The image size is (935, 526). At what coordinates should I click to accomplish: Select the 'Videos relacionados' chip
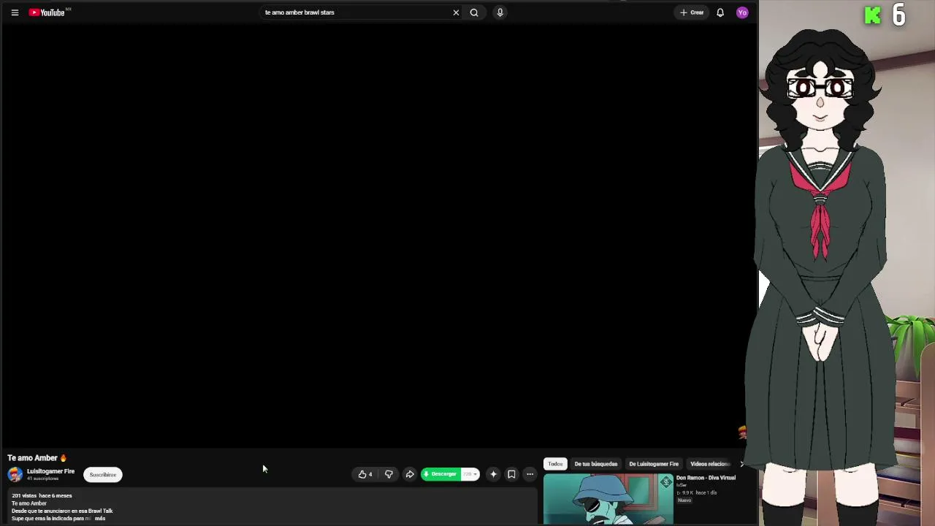pyautogui.click(x=710, y=464)
